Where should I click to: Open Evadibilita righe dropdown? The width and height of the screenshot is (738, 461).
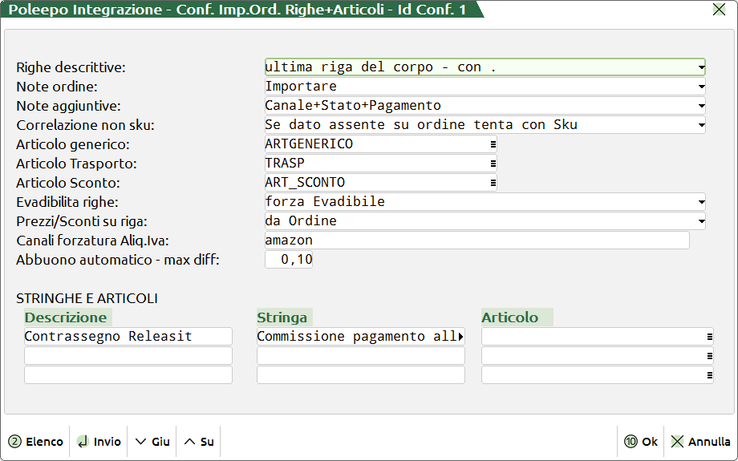pos(701,202)
